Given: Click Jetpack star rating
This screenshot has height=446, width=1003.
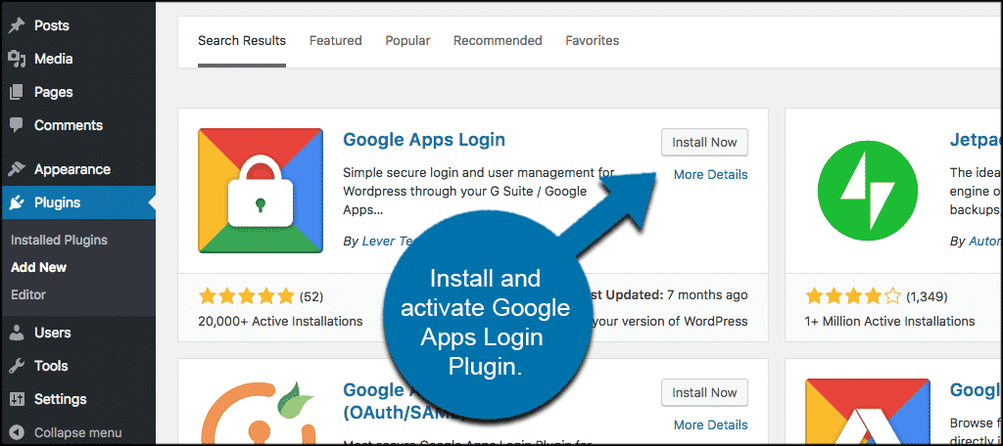Looking at the screenshot, I should tap(853, 296).
